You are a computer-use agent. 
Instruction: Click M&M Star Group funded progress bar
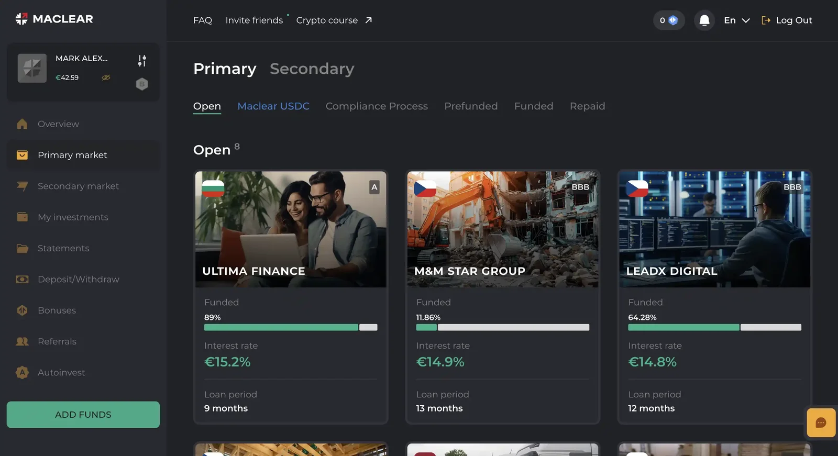click(503, 327)
